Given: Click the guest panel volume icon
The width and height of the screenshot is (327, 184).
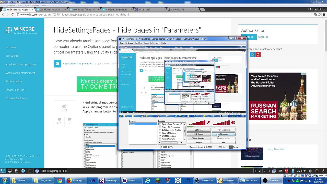Looking at the screenshot, I should point(310,171).
